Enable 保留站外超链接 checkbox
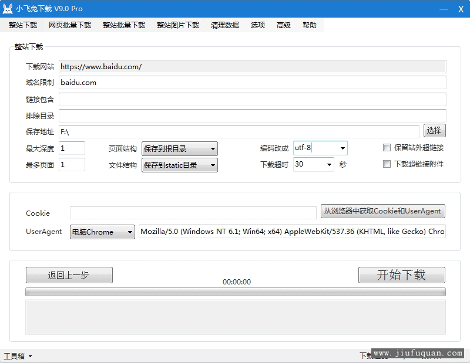This screenshot has height=363, width=470. (387, 148)
